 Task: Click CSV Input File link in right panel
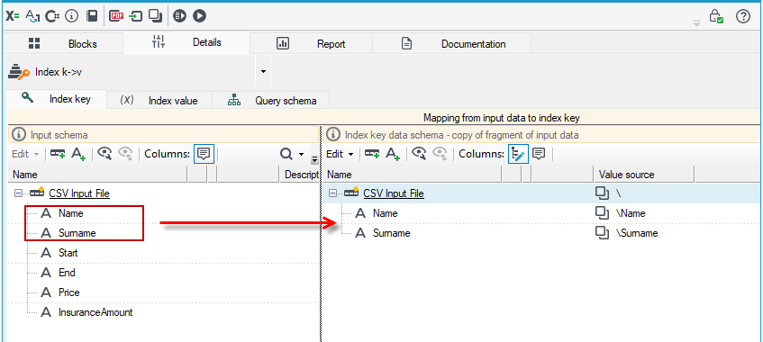click(x=394, y=193)
